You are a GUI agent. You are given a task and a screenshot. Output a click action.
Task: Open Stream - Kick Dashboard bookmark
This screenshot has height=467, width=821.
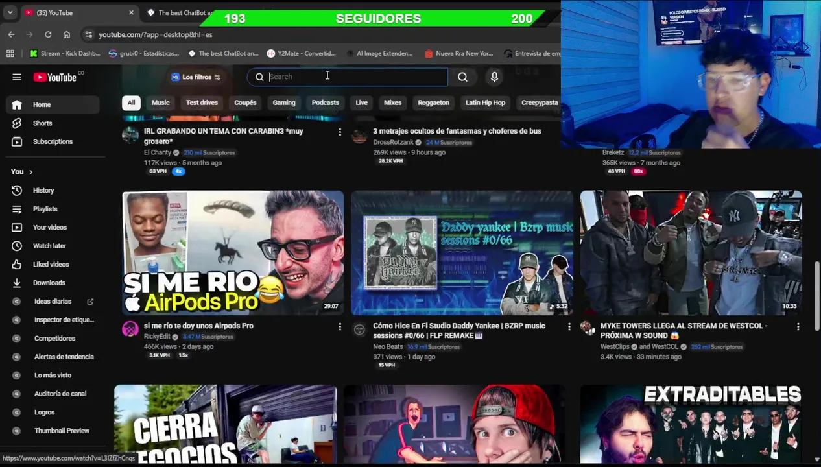[65, 53]
